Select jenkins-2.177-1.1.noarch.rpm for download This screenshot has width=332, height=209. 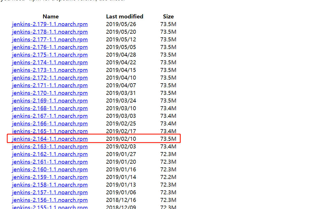pyautogui.click(x=50, y=39)
